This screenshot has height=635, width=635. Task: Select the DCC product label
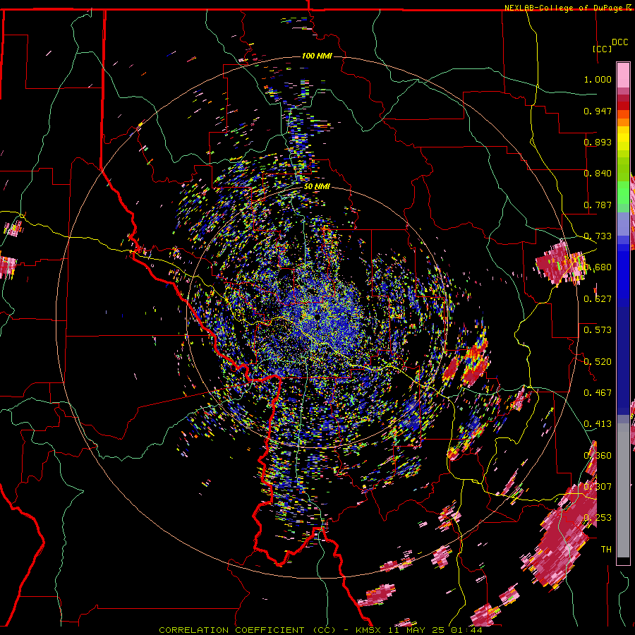(x=620, y=42)
